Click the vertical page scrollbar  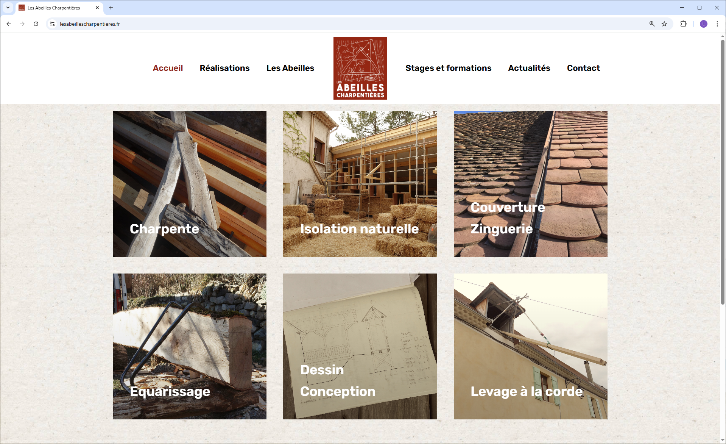click(x=723, y=170)
